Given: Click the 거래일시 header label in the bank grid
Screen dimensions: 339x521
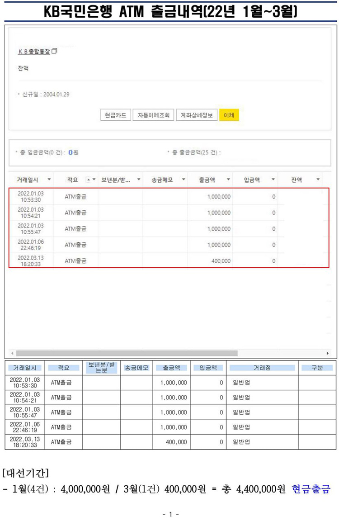Looking at the screenshot, I should (x=28, y=180).
